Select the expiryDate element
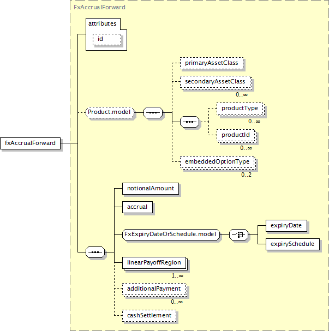 click(x=285, y=225)
